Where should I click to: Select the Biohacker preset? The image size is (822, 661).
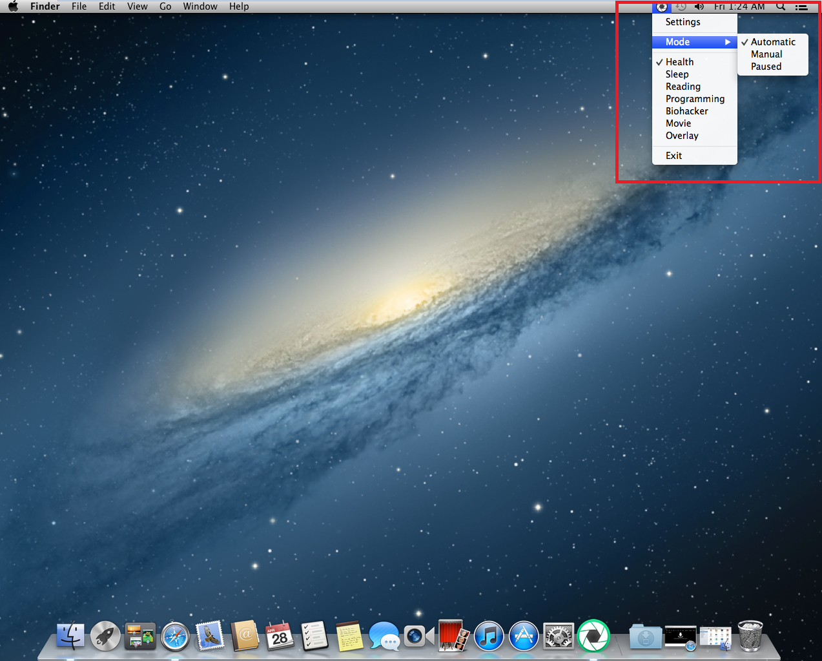[694, 111]
